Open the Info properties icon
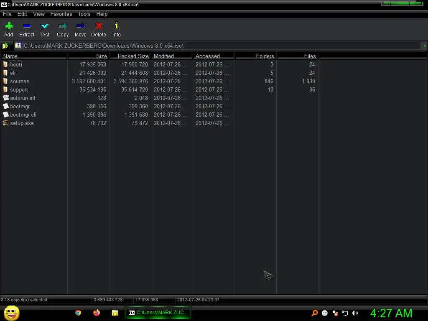 point(117,25)
